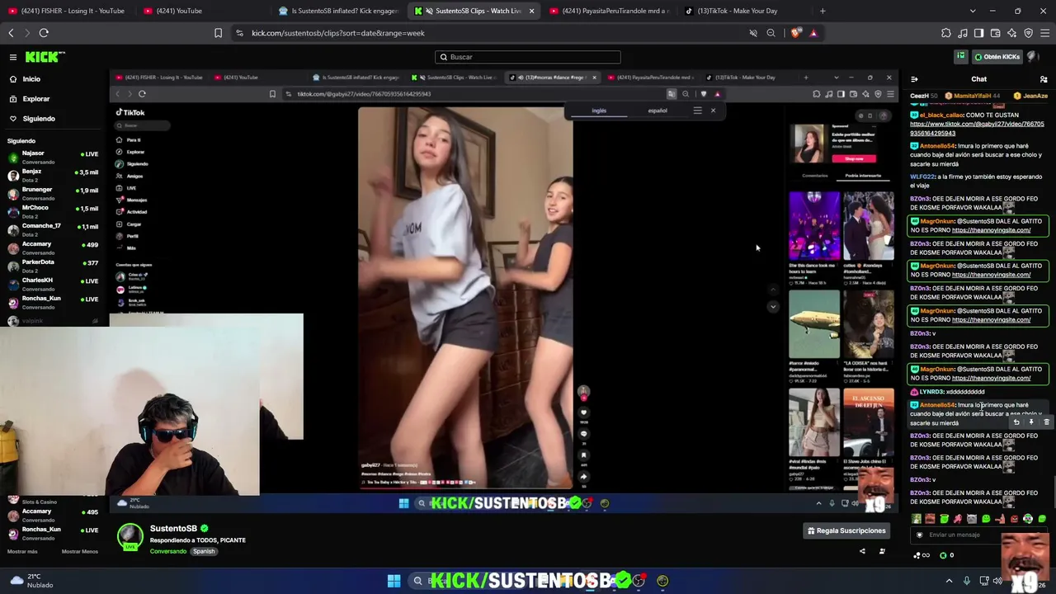Image resolution: width=1056 pixels, height=594 pixels.
Task: Click the Conversando category link
Action: pos(168,551)
